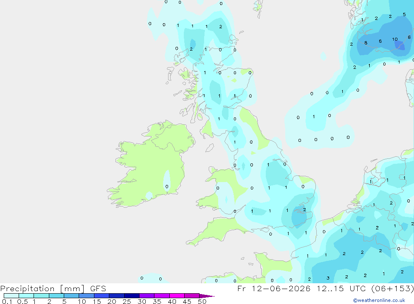This screenshot has height=304, width=414.
Task: Click the '(06+153)' forecast run label
Action: pos(392,288)
